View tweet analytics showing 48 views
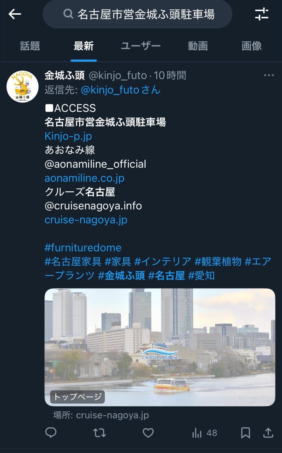The width and height of the screenshot is (282, 453). 204,433
